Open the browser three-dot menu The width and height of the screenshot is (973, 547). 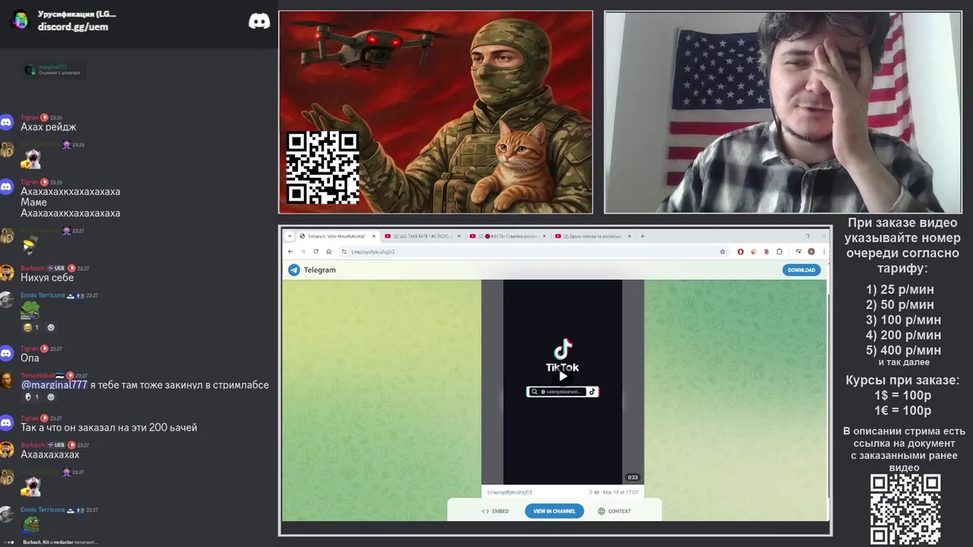(823, 251)
